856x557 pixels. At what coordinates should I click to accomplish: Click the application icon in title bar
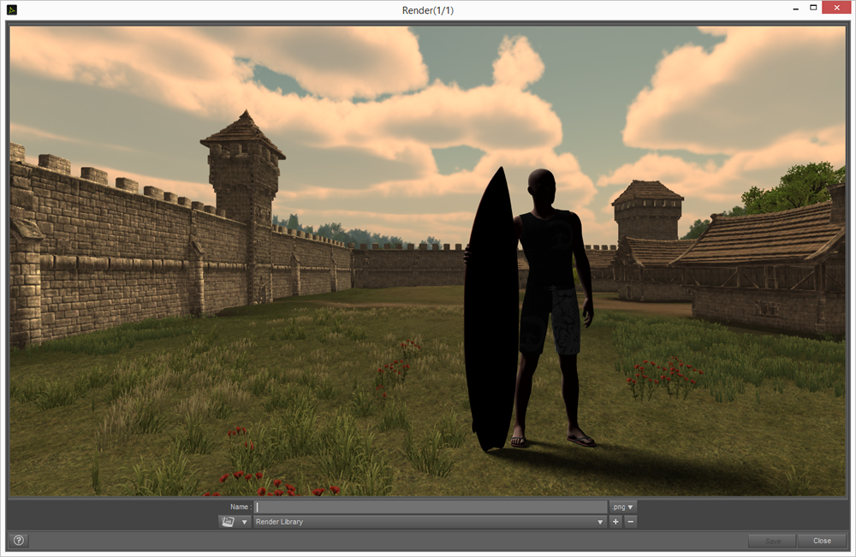[11, 9]
